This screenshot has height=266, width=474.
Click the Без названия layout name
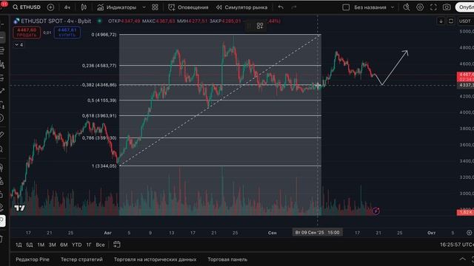pos(370,7)
